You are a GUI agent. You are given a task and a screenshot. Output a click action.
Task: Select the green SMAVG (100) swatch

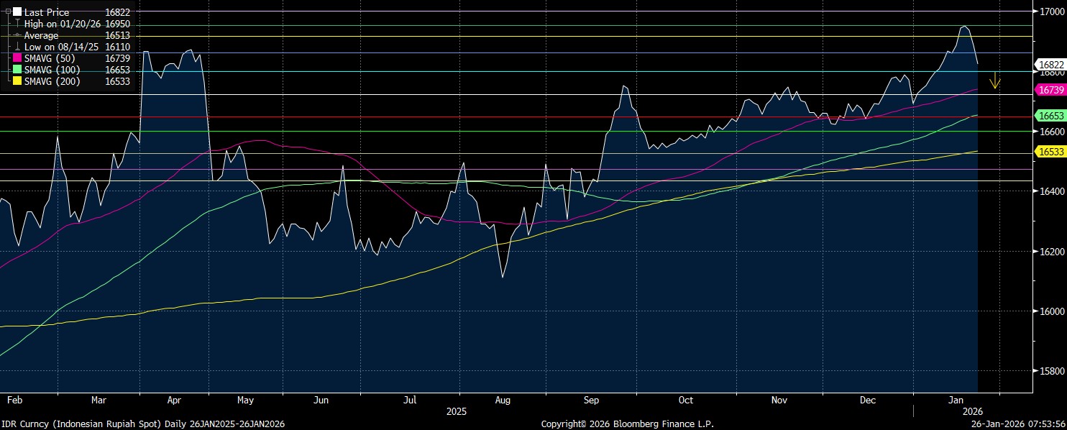pos(18,70)
